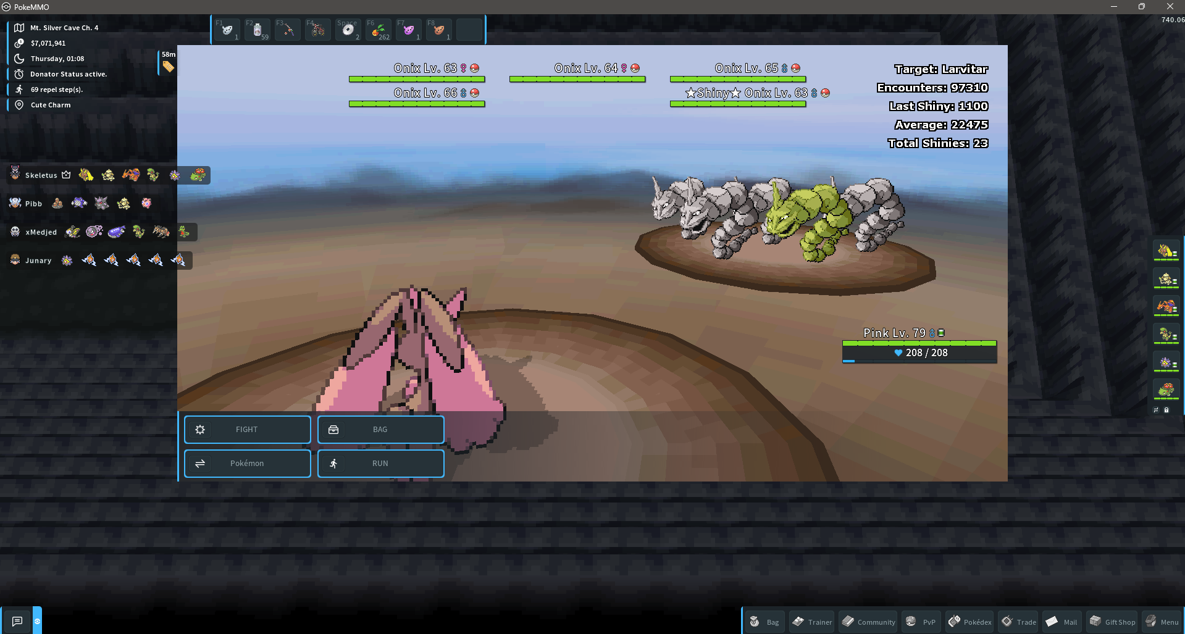This screenshot has height=634, width=1185.
Task: Select first party Pokémon in right sidebar
Action: [1166, 251]
